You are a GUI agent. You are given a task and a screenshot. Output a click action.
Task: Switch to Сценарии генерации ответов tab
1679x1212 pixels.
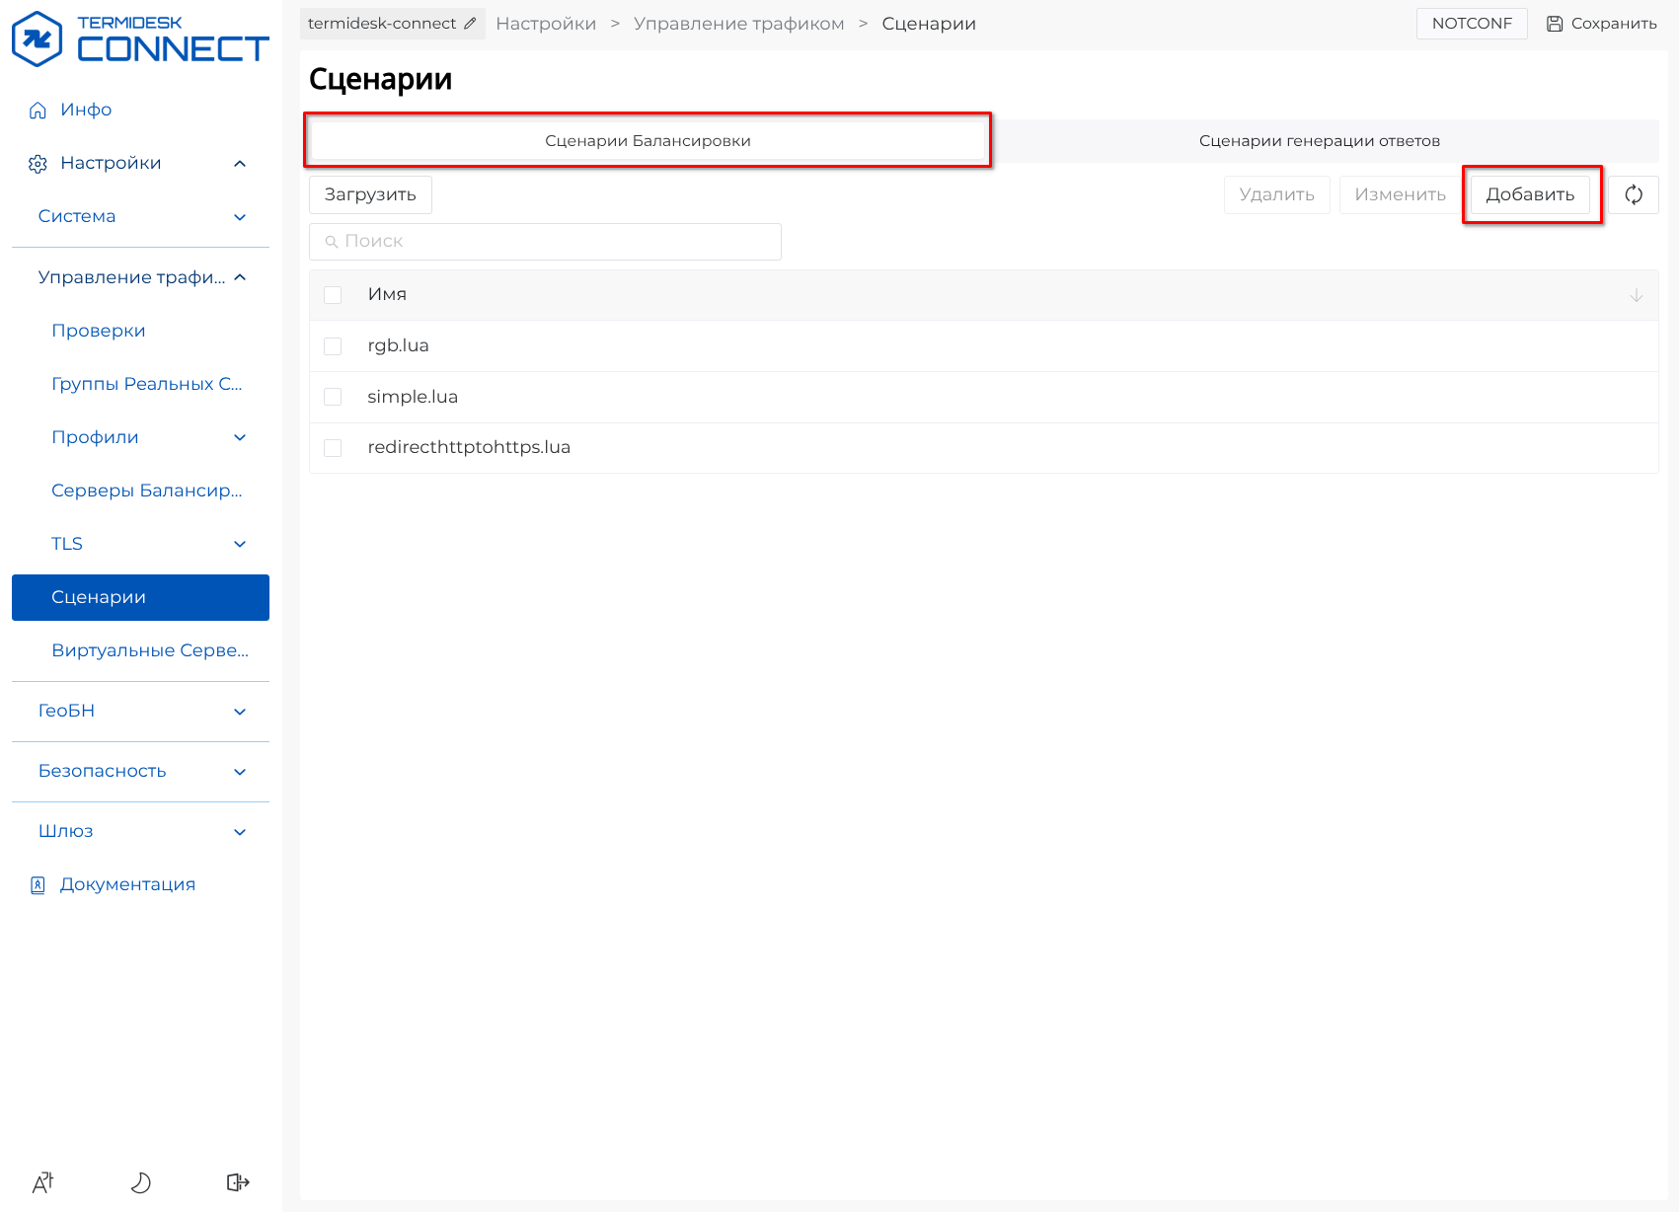coord(1319,141)
